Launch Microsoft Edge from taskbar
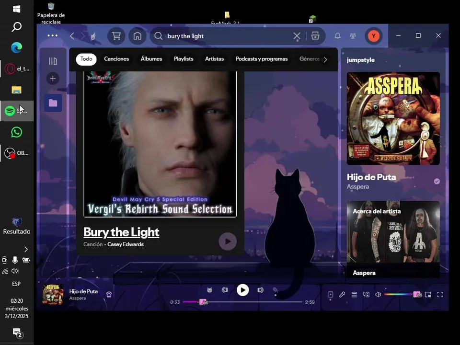This screenshot has width=460, height=345. pyautogui.click(x=17, y=47)
